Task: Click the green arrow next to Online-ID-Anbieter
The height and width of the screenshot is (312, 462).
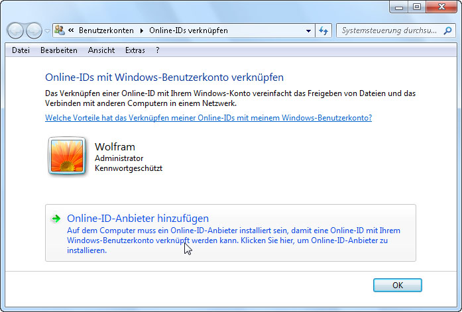Action: [56, 219]
